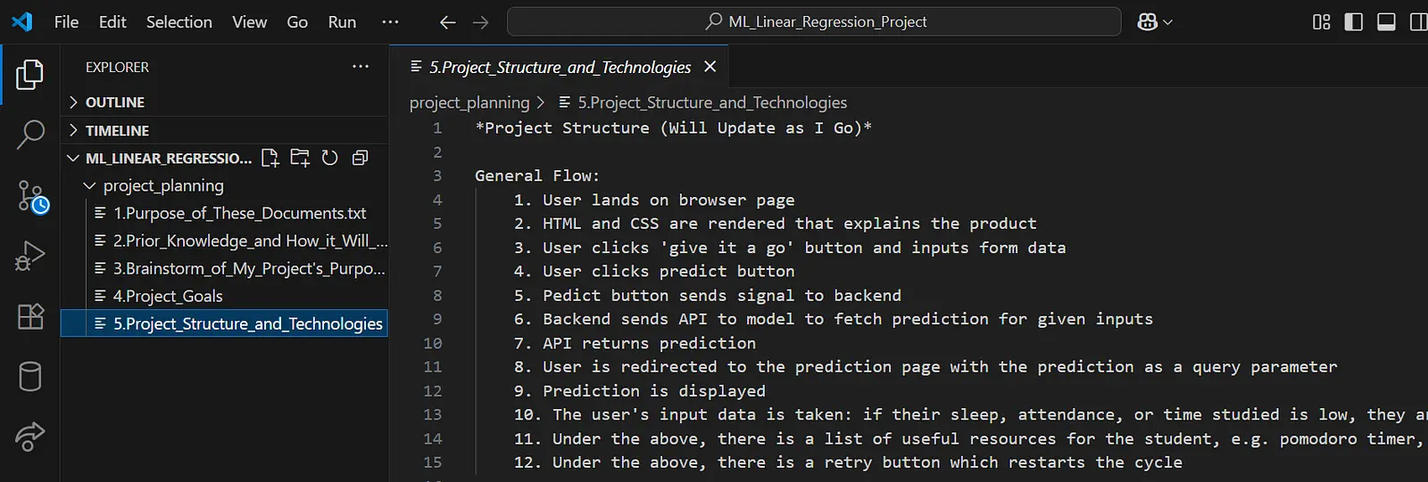The width and height of the screenshot is (1428, 482).
Task: Open the Run menu
Action: click(341, 22)
